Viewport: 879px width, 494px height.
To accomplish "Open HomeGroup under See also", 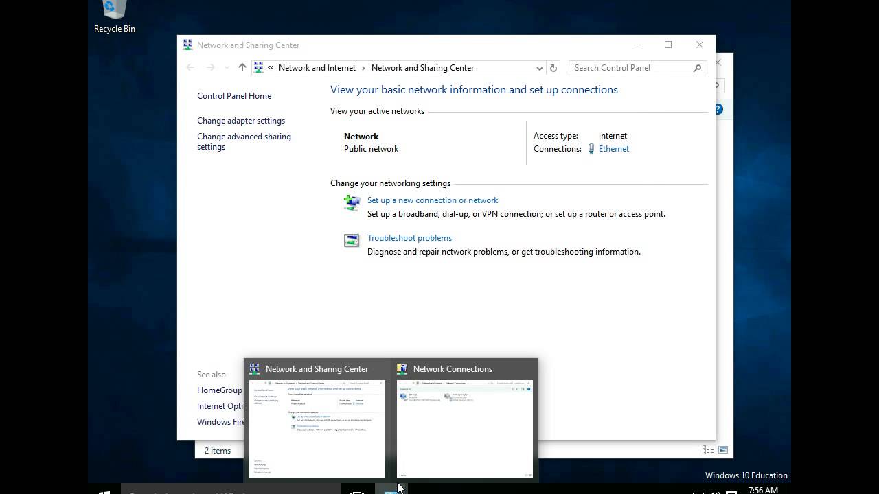I will [x=220, y=390].
